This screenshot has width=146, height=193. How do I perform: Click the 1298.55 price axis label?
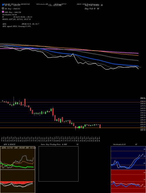click(x=143, y=120)
